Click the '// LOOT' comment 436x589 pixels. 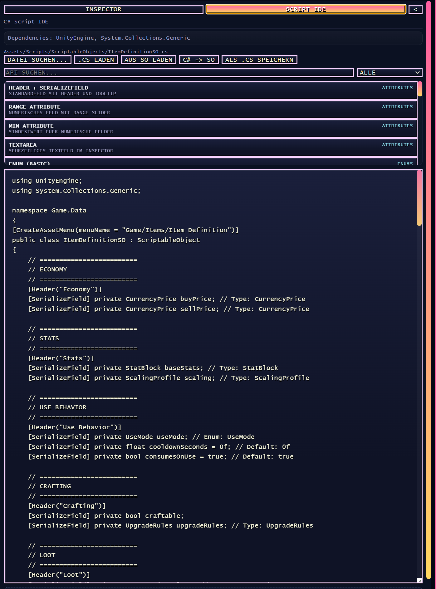pos(42,555)
